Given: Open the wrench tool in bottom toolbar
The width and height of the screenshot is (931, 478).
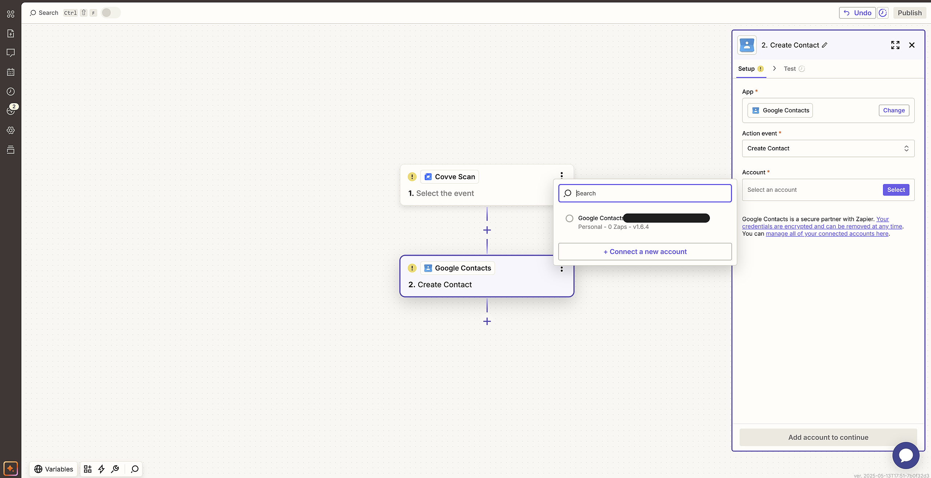Looking at the screenshot, I should click(115, 469).
